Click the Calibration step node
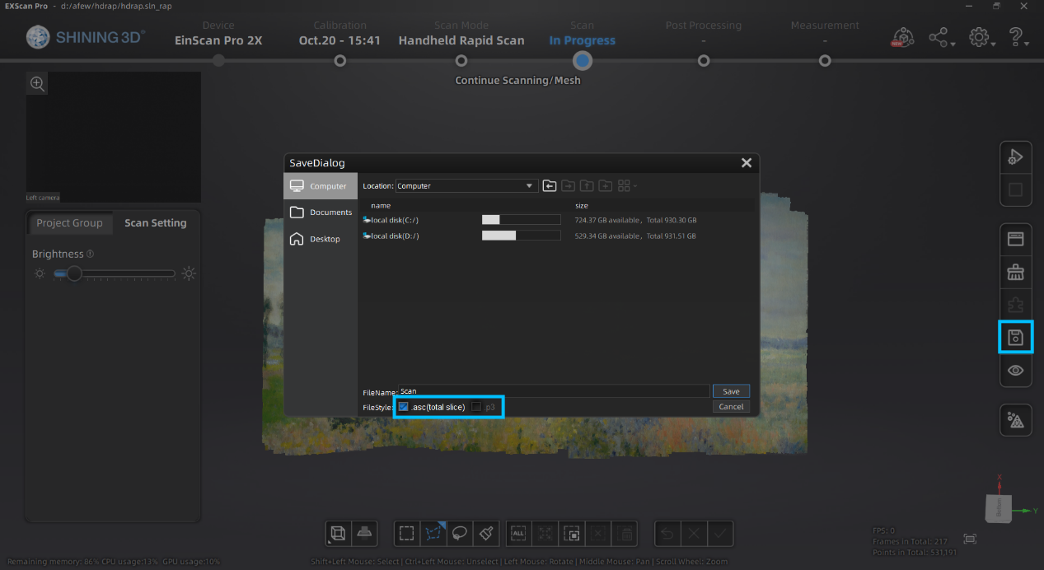The width and height of the screenshot is (1044, 570). (x=339, y=60)
